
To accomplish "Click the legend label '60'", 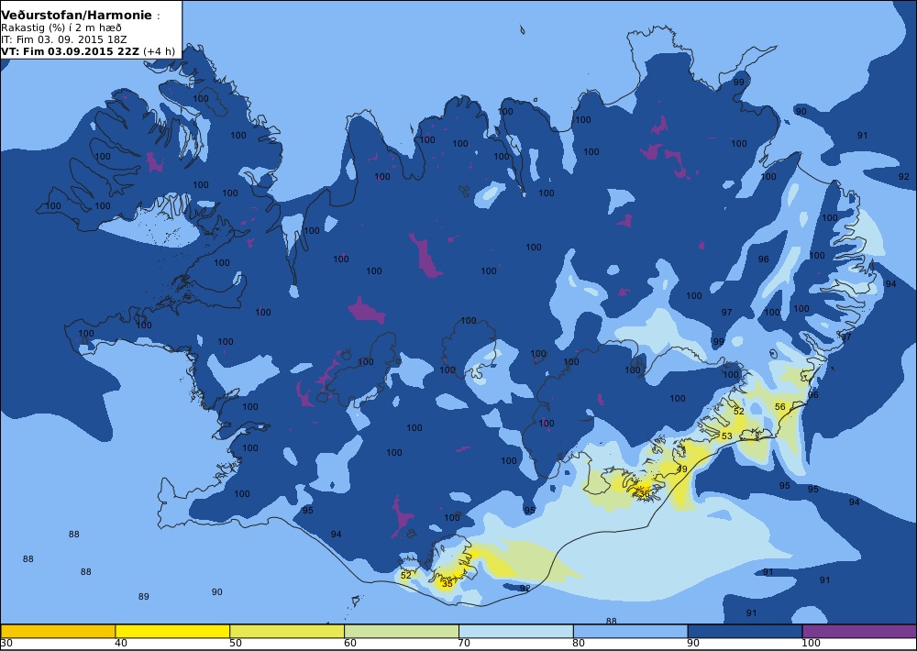I will [349, 644].
